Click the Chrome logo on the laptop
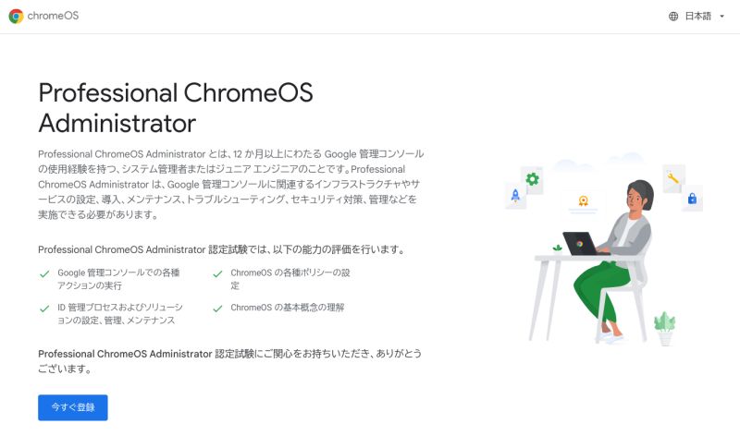 pos(579,245)
